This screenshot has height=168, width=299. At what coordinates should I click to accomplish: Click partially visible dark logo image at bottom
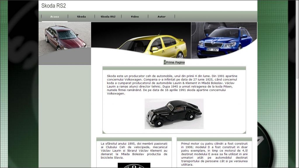(134, 165)
